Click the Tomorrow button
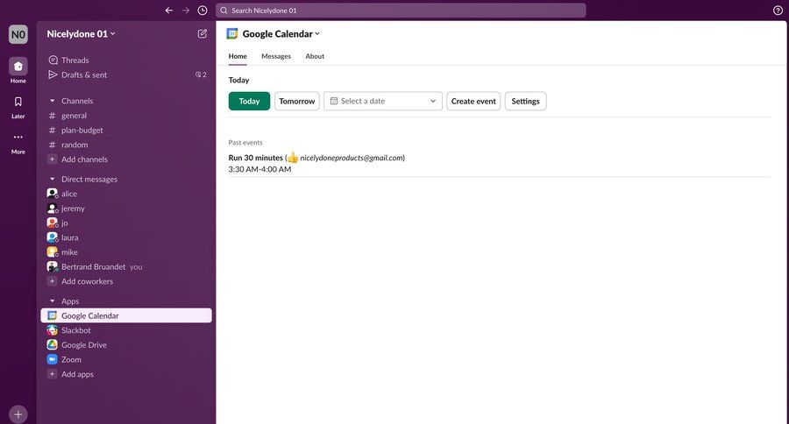The width and height of the screenshot is (789, 424). (296, 101)
